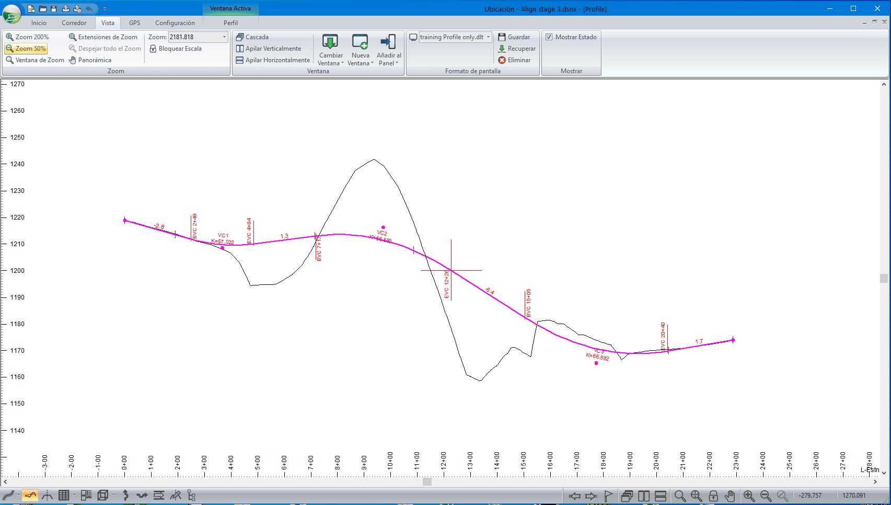
Task: Open the Configuración ribbon tab
Action: coord(175,23)
